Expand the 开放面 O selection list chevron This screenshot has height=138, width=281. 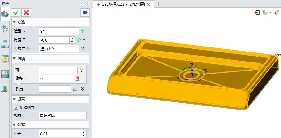[83, 49]
